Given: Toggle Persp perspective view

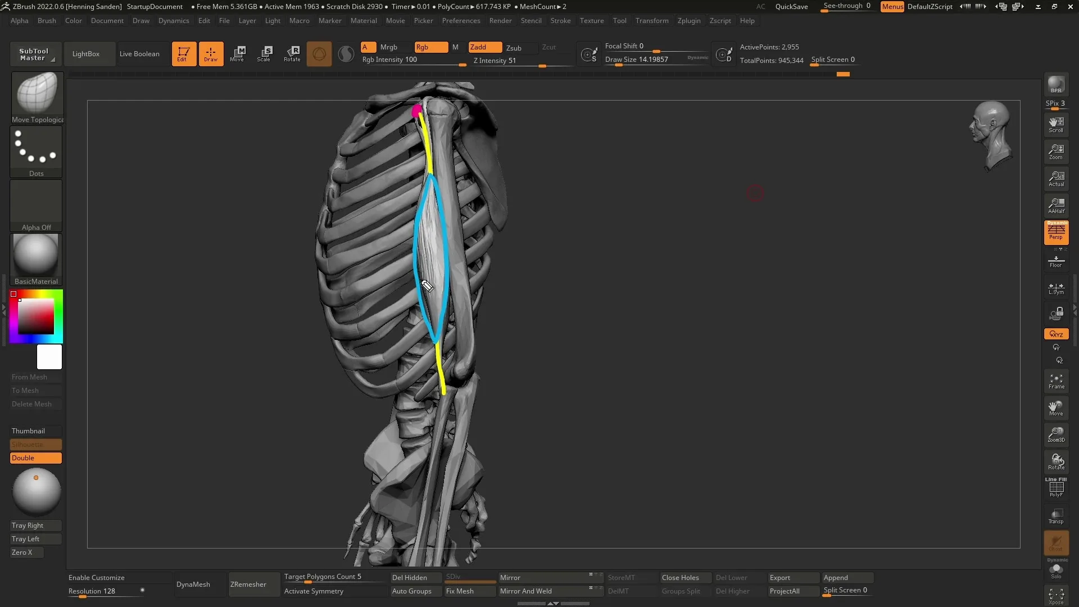Looking at the screenshot, I should point(1056,233).
